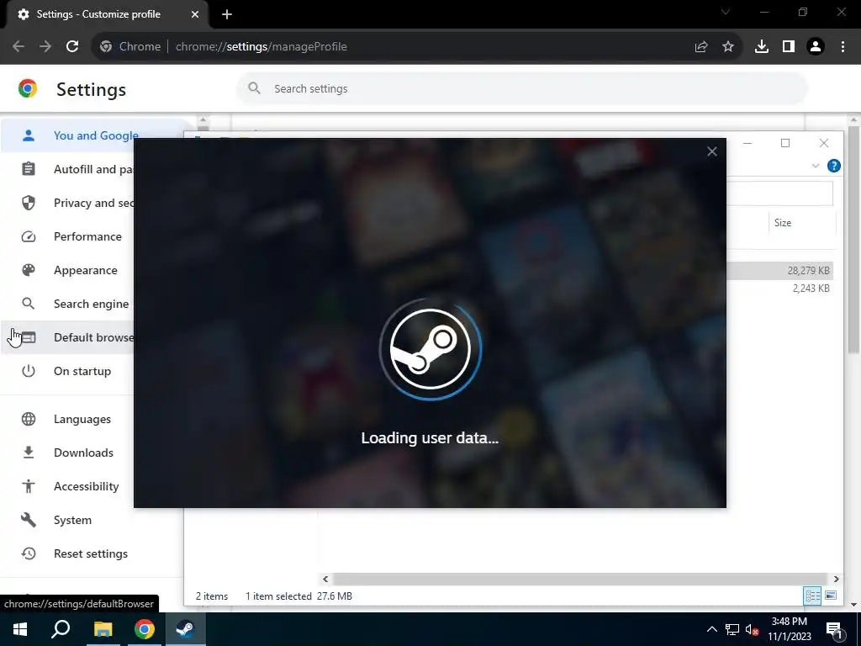Open the notification center icon
Image resolution: width=861 pixels, height=646 pixels.
point(834,629)
